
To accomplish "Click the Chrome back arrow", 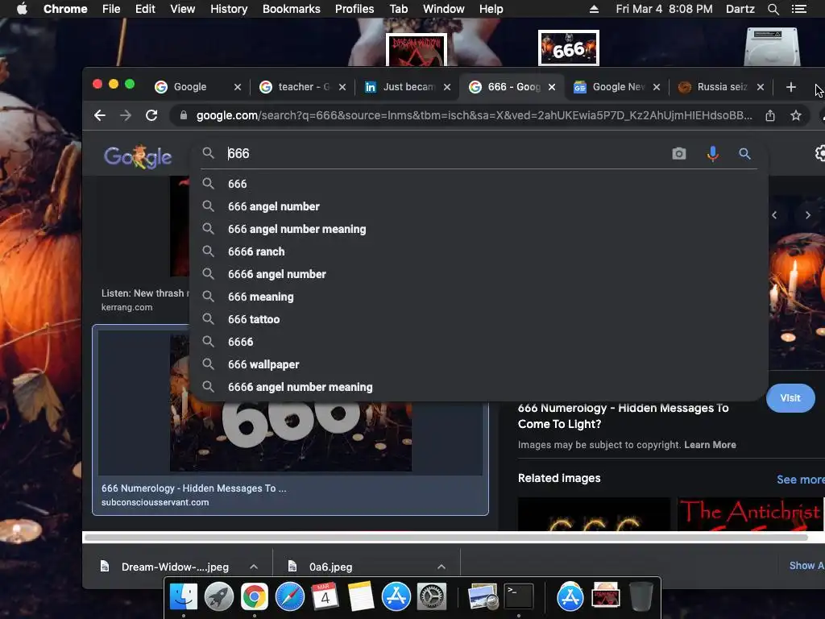I will [100, 115].
